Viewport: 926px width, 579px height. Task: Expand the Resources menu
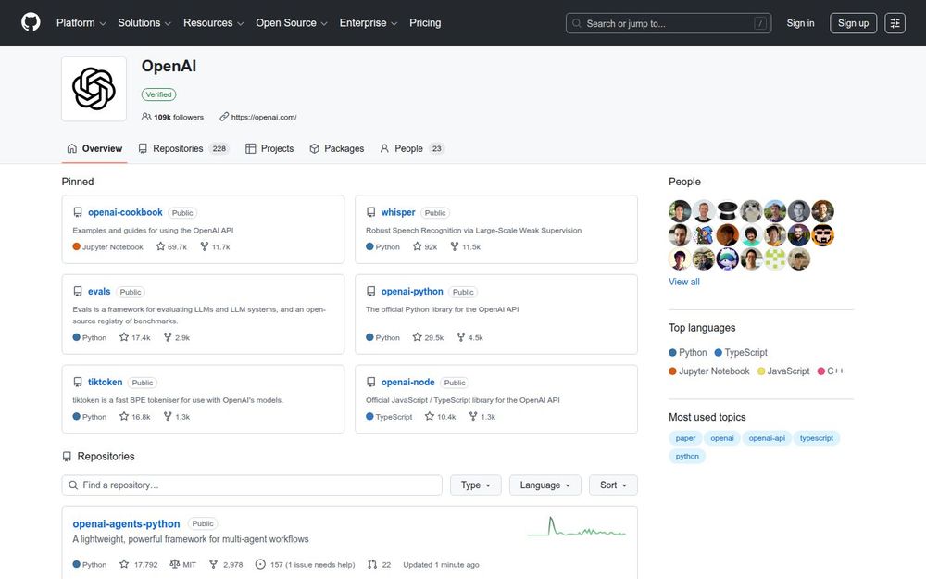tap(213, 23)
